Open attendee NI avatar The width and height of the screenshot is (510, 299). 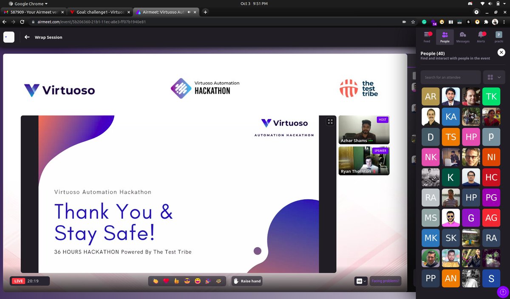coord(491,157)
